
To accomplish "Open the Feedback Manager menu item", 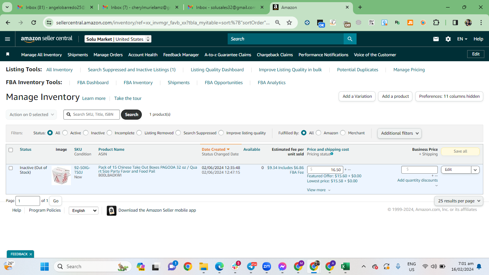I will click(x=181, y=55).
